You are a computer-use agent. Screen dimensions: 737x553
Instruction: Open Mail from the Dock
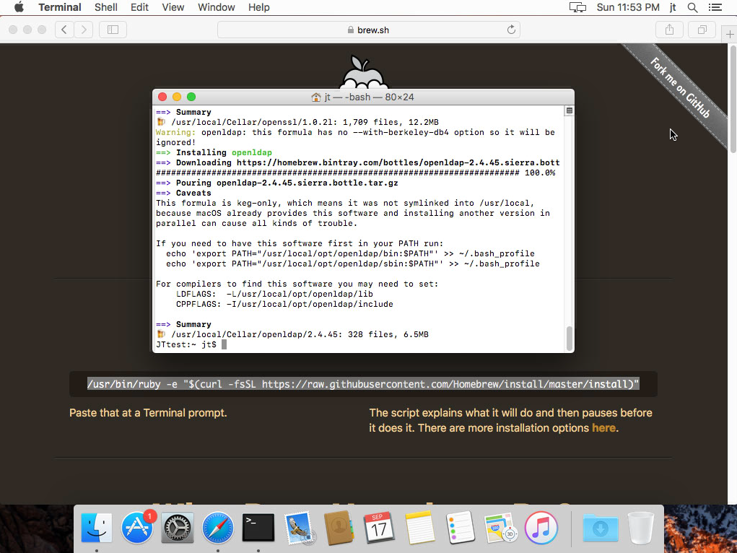(x=298, y=528)
